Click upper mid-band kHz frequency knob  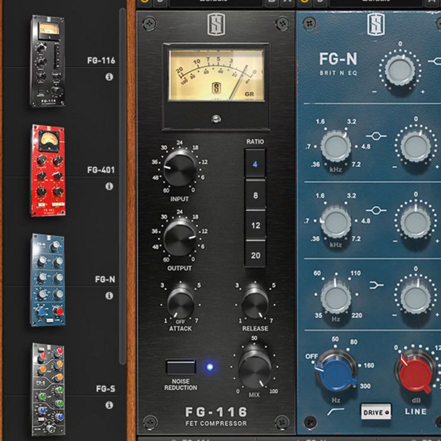click(x=336, y=146)
